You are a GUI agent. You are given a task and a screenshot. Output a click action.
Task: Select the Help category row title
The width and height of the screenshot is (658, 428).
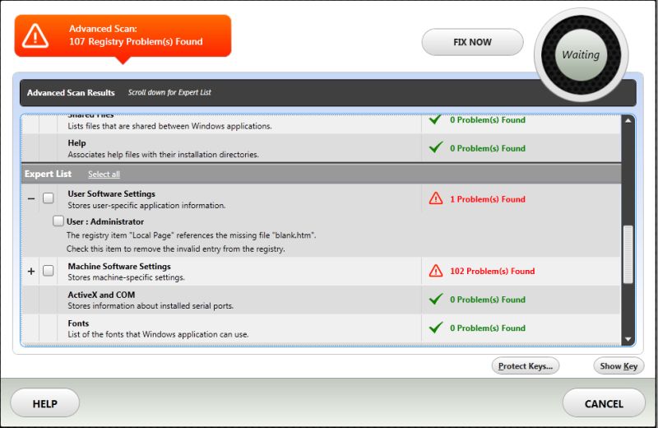(x=76, y=143)
